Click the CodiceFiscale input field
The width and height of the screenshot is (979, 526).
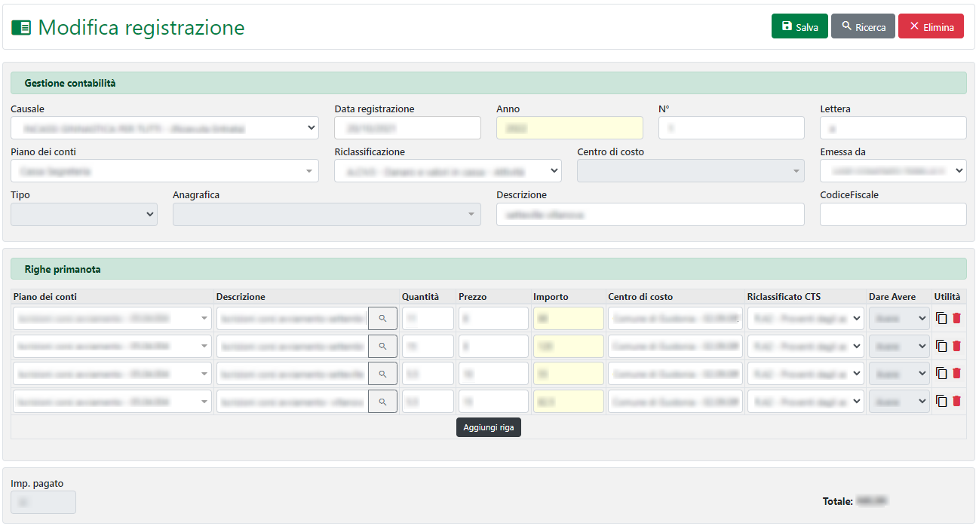tap(892, 215)
